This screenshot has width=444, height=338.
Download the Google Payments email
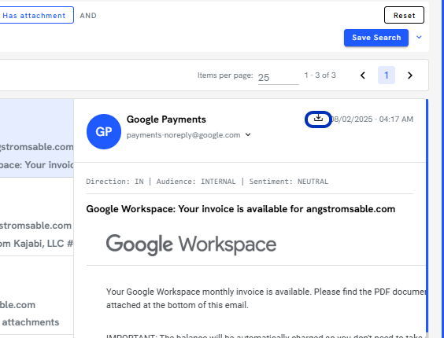(318, 119)
